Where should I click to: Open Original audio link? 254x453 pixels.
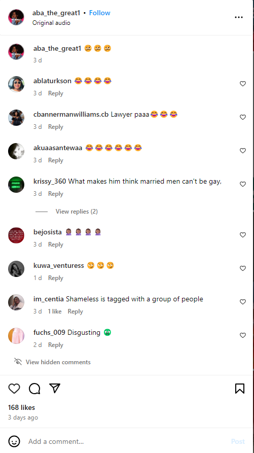pyautogui.click(x=51, y=23)
